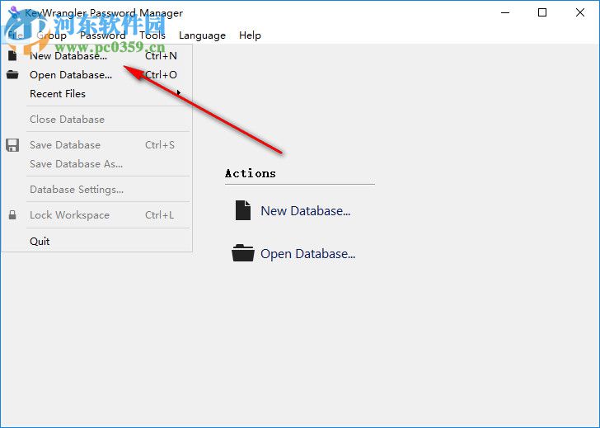Select Save Database in the File menu
Image resolution: width=600 pixels, height=428 pixels.
click(96, 144)
